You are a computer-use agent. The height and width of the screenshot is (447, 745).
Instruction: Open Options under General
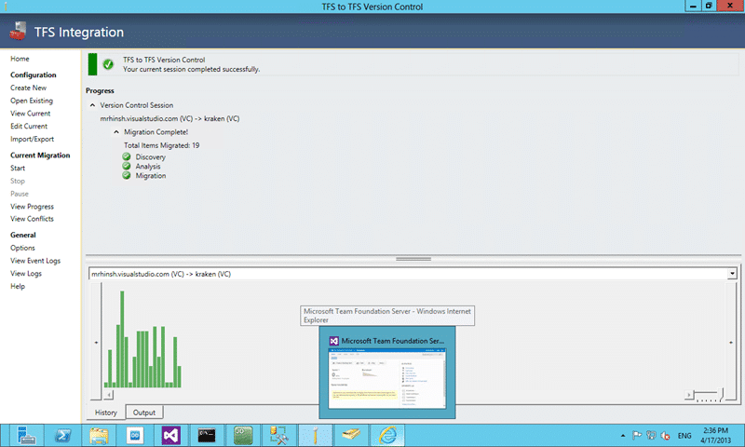(22, 248)
